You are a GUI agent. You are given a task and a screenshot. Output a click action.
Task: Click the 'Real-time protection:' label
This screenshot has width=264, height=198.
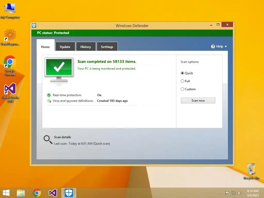pos(67,95)
